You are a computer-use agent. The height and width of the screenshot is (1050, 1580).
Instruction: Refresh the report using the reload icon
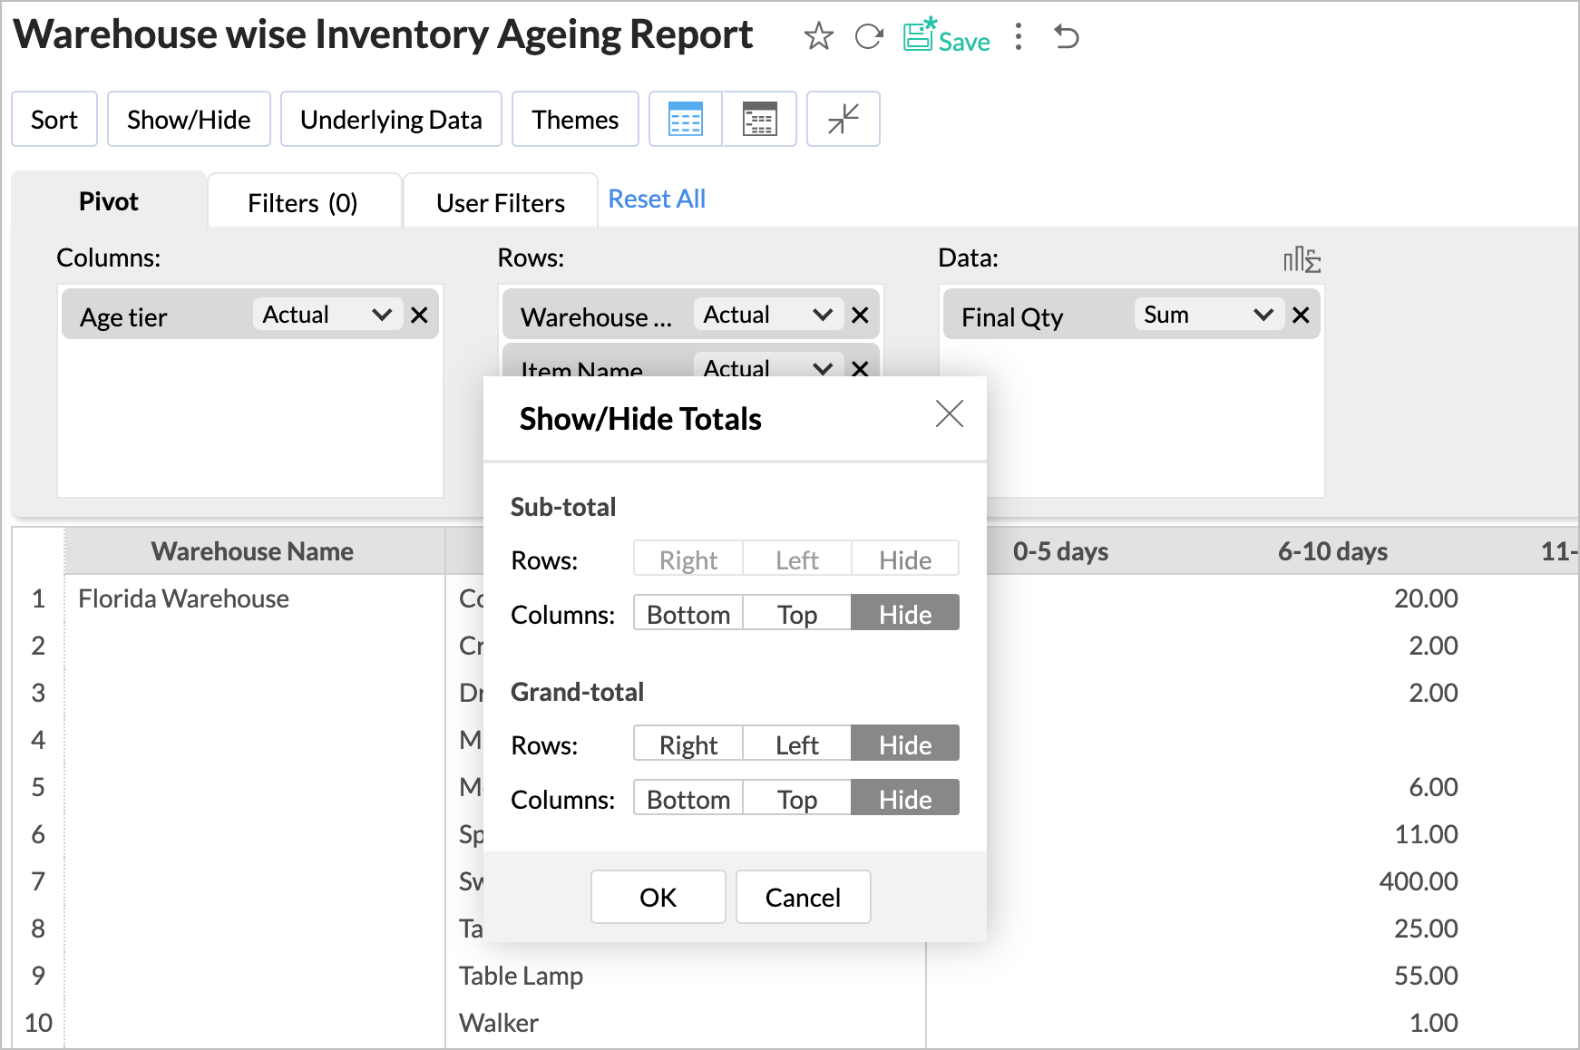869,36
